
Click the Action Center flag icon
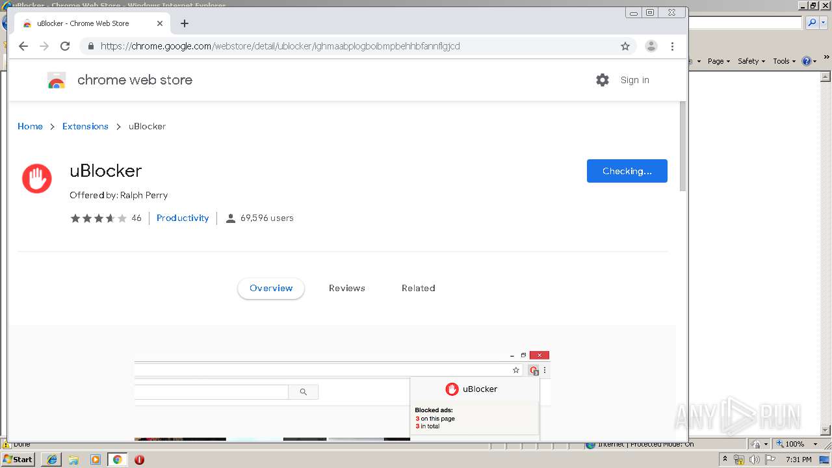click(770, 460)
